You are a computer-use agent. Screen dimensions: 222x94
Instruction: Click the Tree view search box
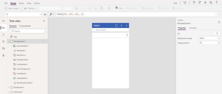coord(27,31)
